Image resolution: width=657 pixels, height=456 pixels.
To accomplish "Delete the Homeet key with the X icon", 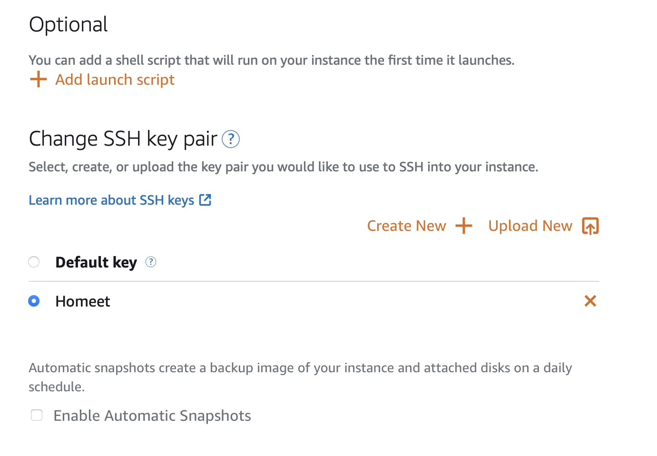I will point(590,301).
